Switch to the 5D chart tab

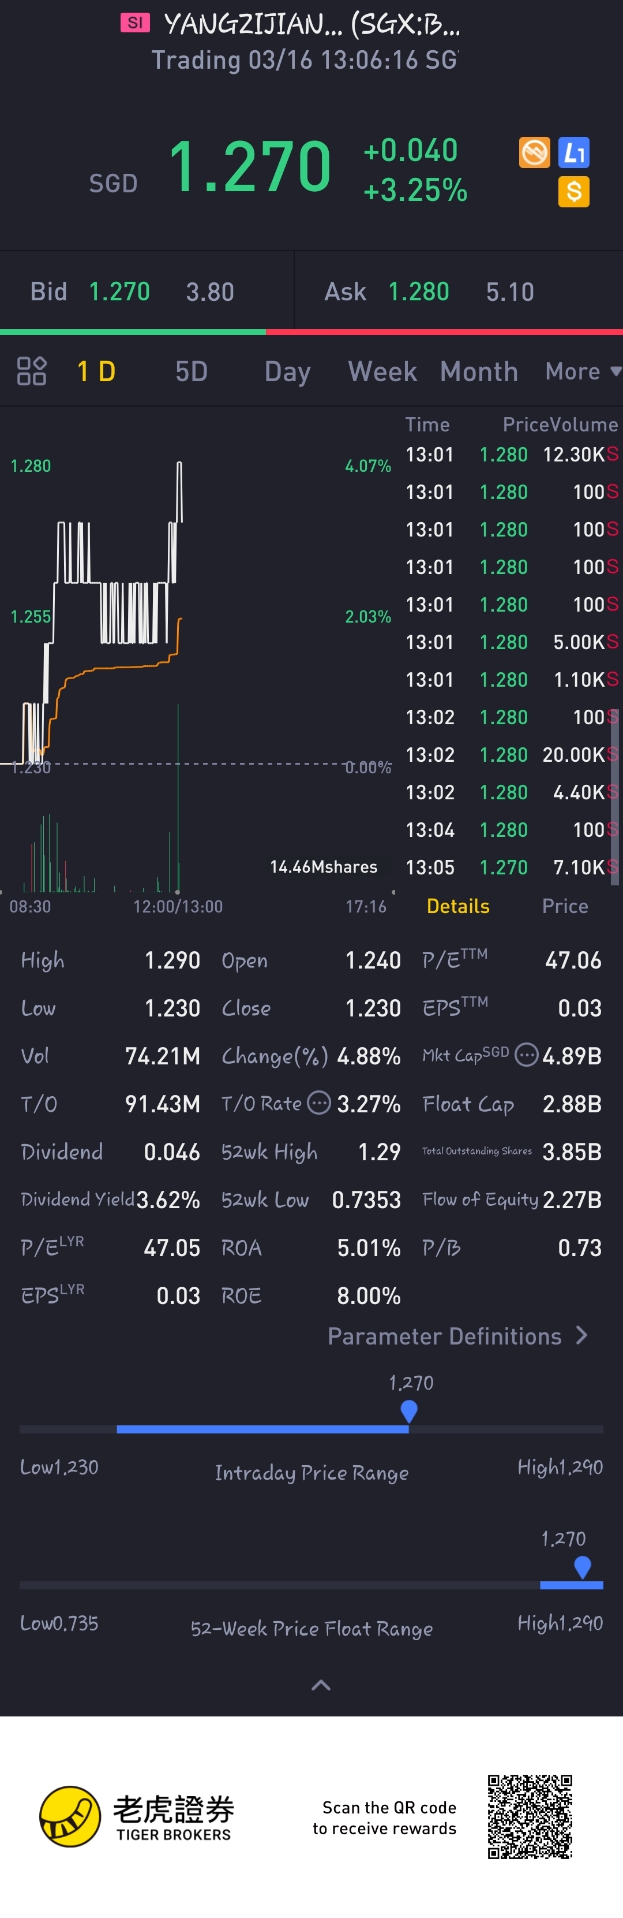coord(191,371)
